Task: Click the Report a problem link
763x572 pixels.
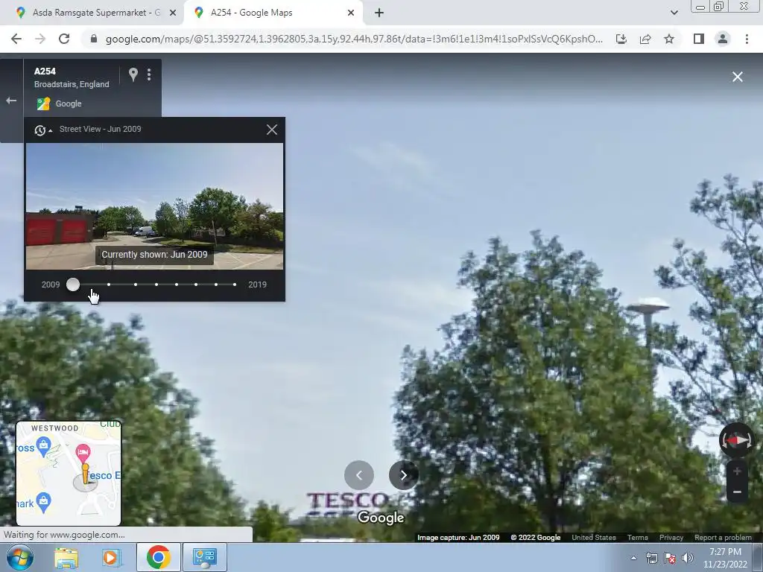Action: [723, 538]
